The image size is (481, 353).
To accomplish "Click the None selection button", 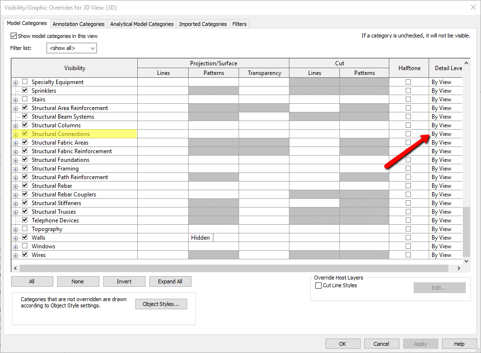I will 78,281.
